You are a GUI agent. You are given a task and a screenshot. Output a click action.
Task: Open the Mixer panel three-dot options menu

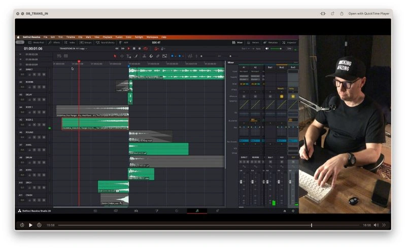coord(296,62)
